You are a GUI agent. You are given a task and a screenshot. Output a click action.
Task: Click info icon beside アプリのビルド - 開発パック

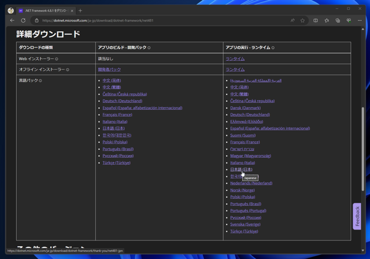coord(149,47)
